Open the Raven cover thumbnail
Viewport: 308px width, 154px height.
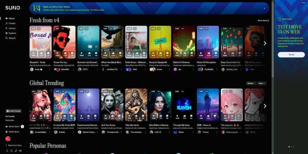click(184, 105)
